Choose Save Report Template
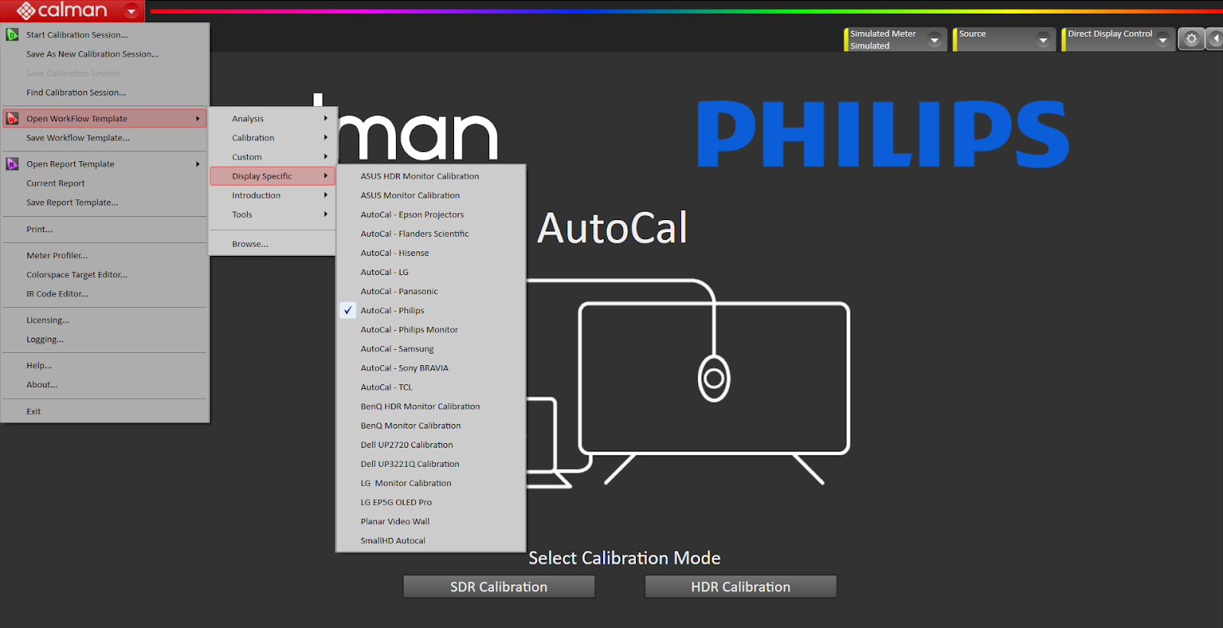Viewport: 1223px width, 628px height. (x=105, y=202)
